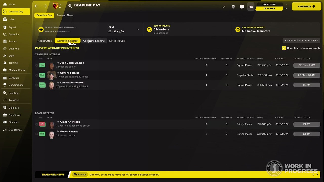Click the FM menu button
The width and height of the screenshot is (324, 182).
click(251, 7)
